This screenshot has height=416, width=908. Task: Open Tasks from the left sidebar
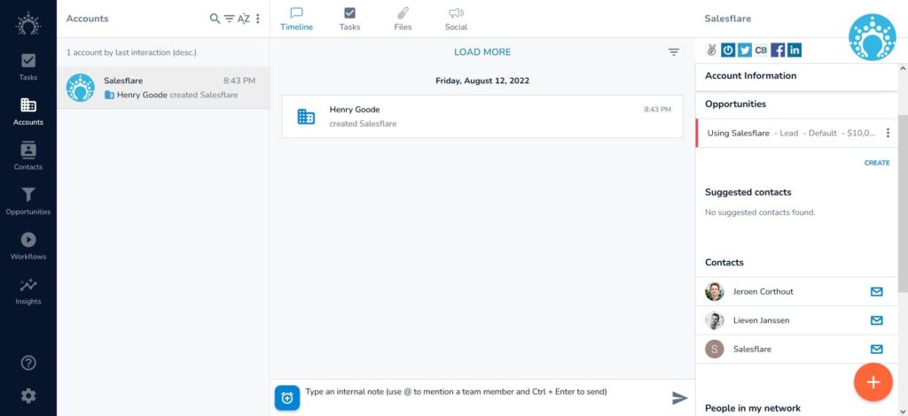[x=27, y=67]
